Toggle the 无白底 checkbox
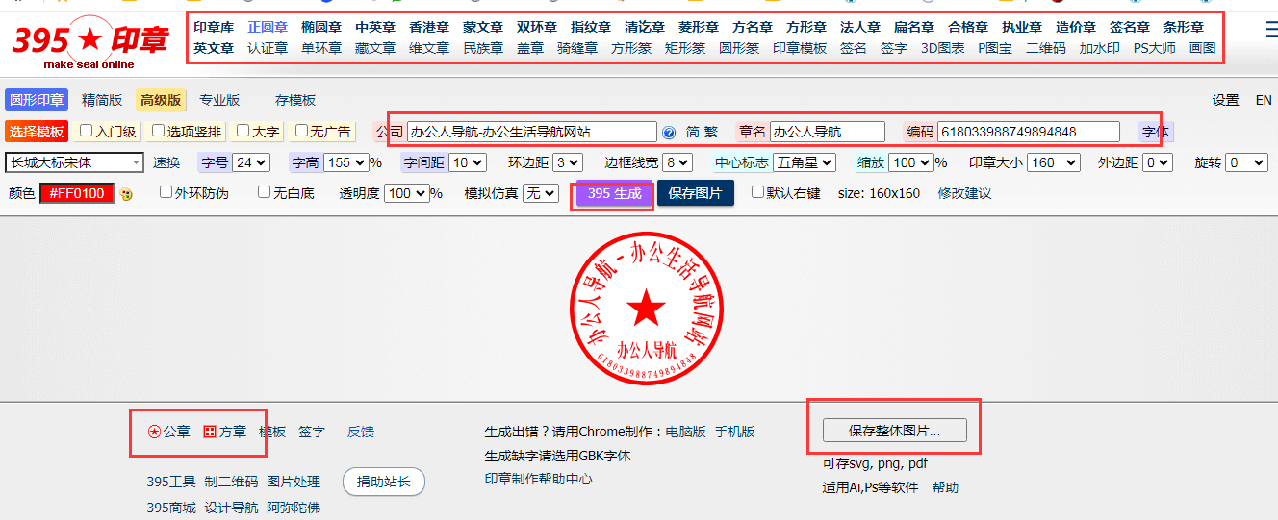Image resolution: width=1278 pixels, height=520 pixels. click(264, 192)
